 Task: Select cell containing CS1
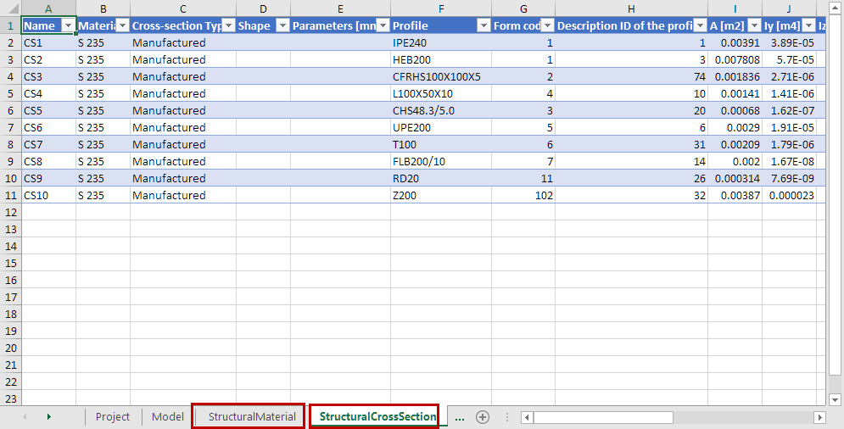48,42
